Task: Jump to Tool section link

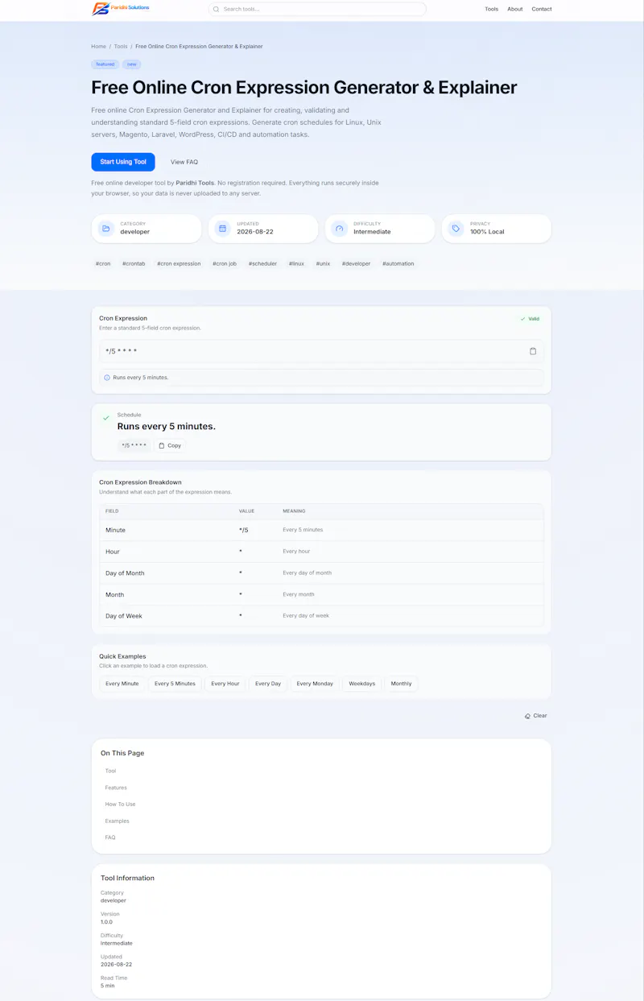Action: tap(110, 771)
